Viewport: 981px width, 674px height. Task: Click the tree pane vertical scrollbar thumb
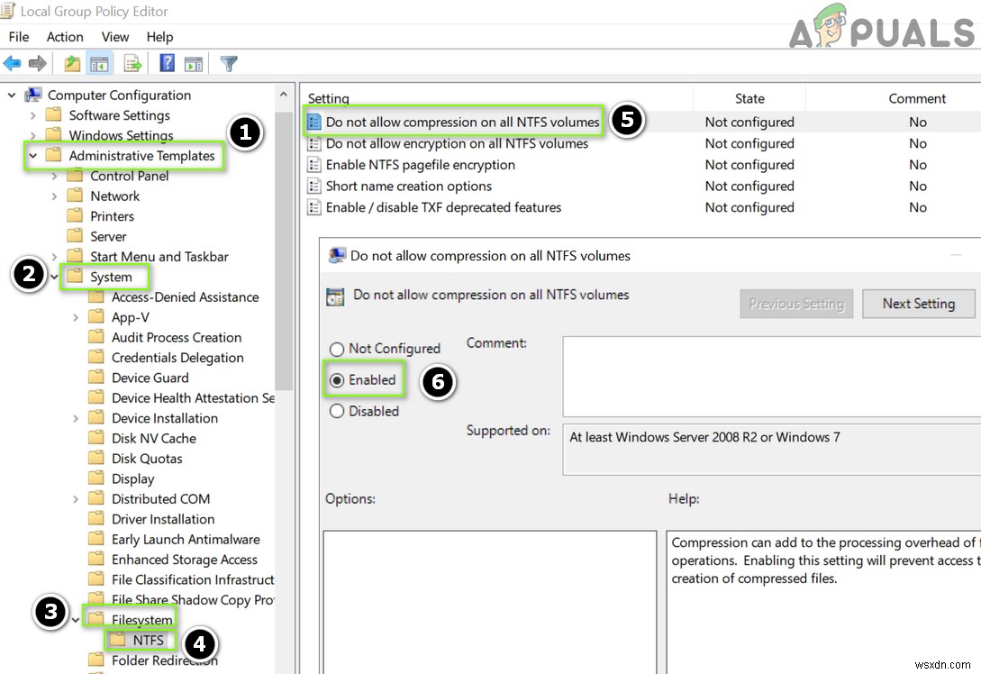coord(284,250)
